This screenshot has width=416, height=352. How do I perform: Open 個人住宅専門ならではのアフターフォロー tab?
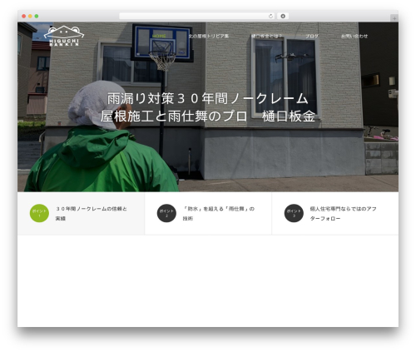pos(335,214)
